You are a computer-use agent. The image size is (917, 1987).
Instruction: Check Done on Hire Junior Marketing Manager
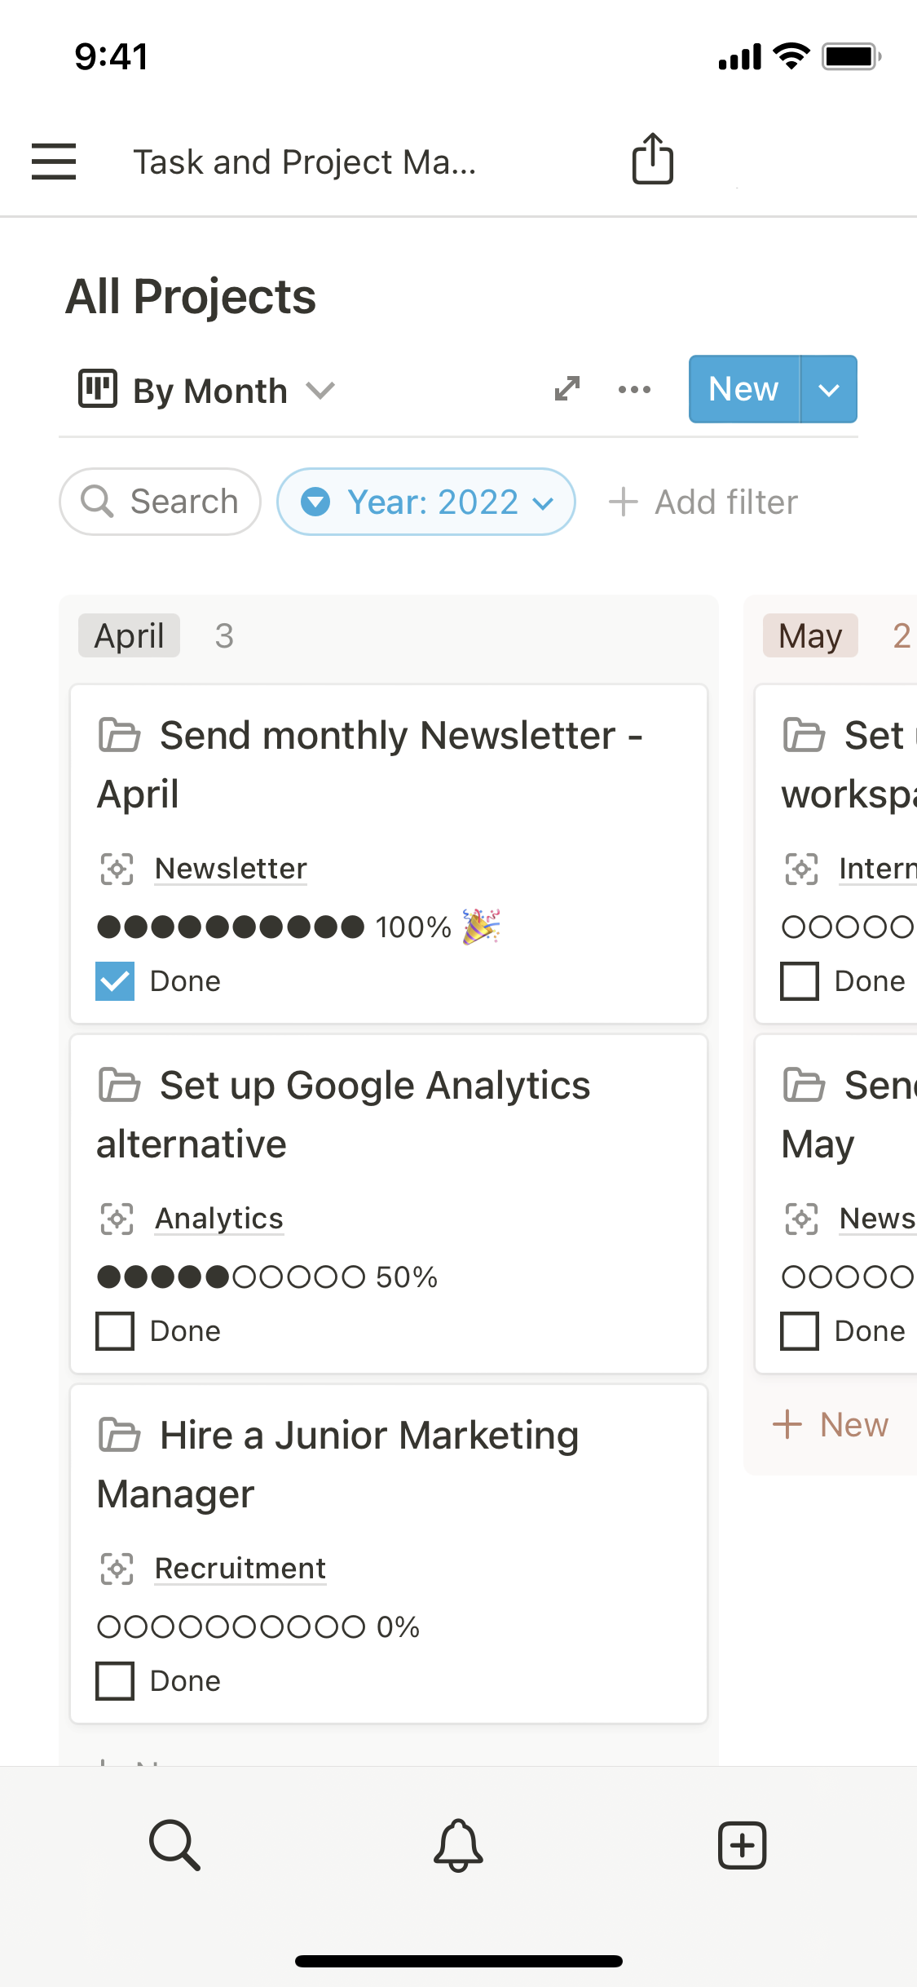(115, 1681)
